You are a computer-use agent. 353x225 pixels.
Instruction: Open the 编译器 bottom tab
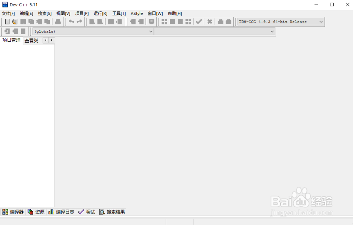pos(13,212)
